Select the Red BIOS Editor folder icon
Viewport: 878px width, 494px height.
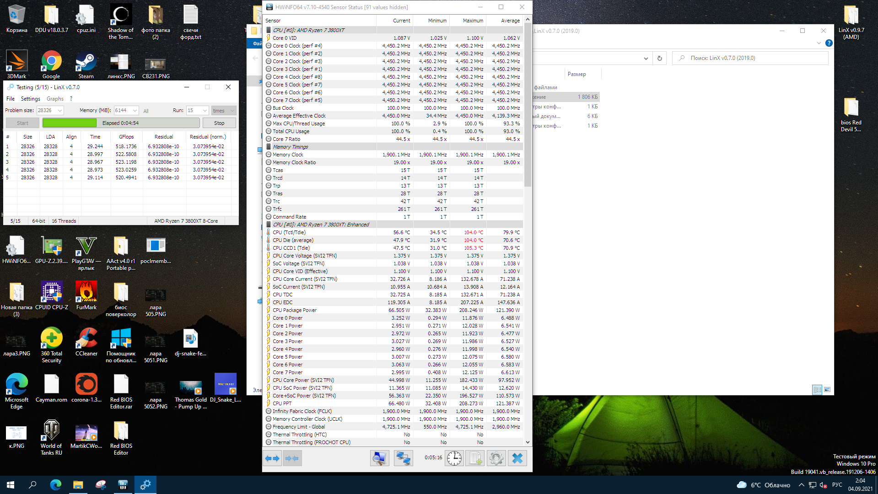coord(121,438)
